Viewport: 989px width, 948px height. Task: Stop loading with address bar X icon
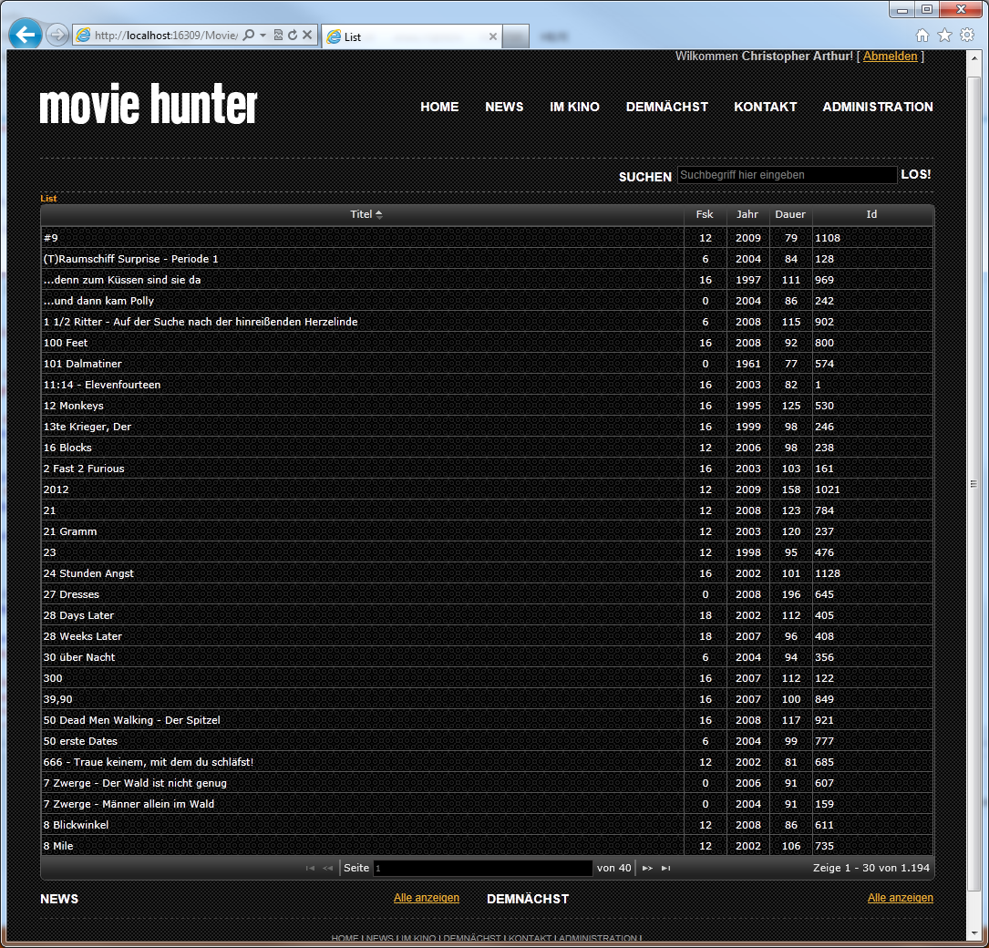307,36
